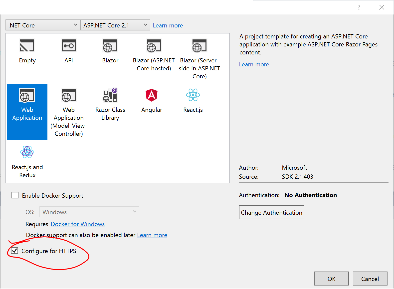Cancel the new project dialog
This screenshot has height=289, width=394.
(370, 279)
